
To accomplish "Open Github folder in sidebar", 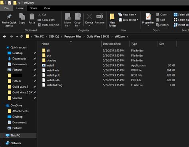I will click(x=17, y=81).
